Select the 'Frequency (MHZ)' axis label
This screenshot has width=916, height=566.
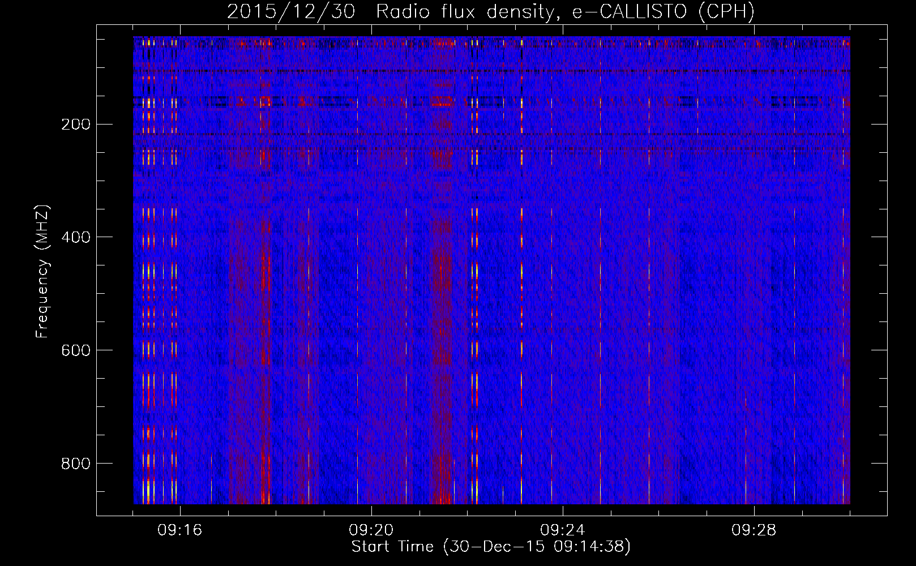click(x=42, y=272)
